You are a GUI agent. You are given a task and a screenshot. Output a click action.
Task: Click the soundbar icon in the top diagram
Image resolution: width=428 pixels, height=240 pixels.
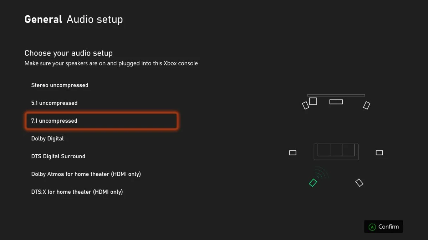click(x=336, y=95)
